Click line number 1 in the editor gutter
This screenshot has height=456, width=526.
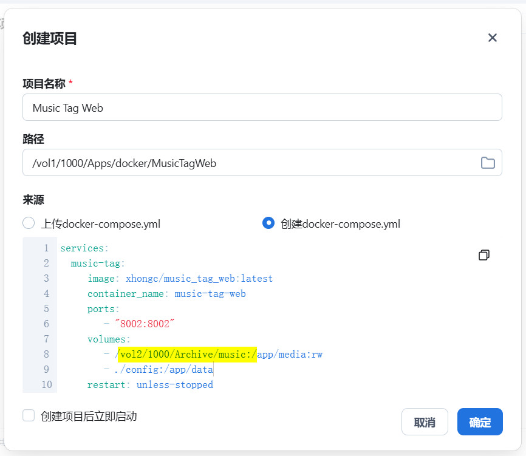click(47, 248)
